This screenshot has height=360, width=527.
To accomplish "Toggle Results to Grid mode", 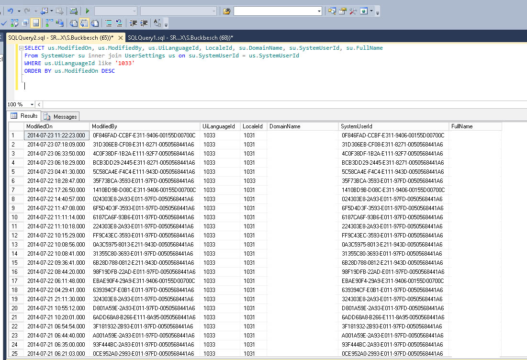I will click(x=84, y=22).
